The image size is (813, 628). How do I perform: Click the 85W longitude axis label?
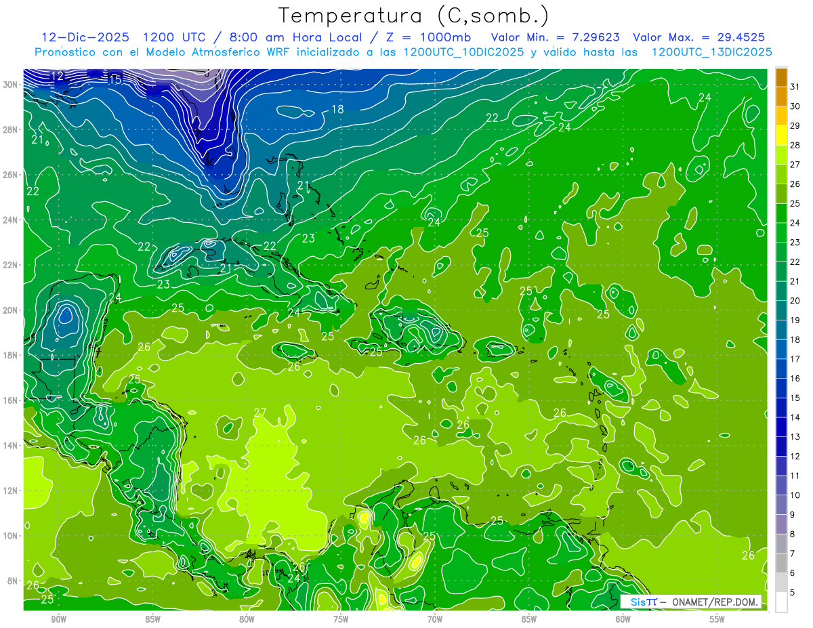[152, 619]
